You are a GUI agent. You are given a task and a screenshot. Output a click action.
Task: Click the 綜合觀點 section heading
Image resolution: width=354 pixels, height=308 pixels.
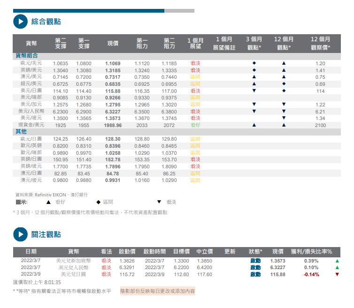(x=46, y=22)
